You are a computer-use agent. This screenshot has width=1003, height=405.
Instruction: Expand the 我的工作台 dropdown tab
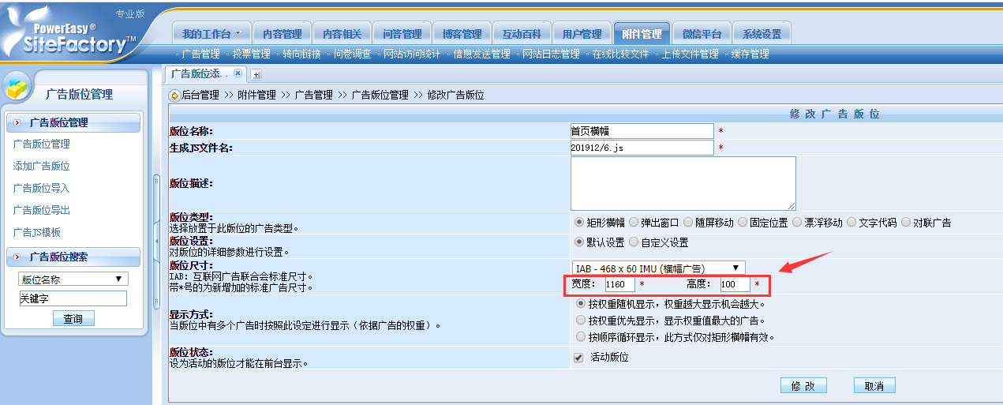[211, 34]
